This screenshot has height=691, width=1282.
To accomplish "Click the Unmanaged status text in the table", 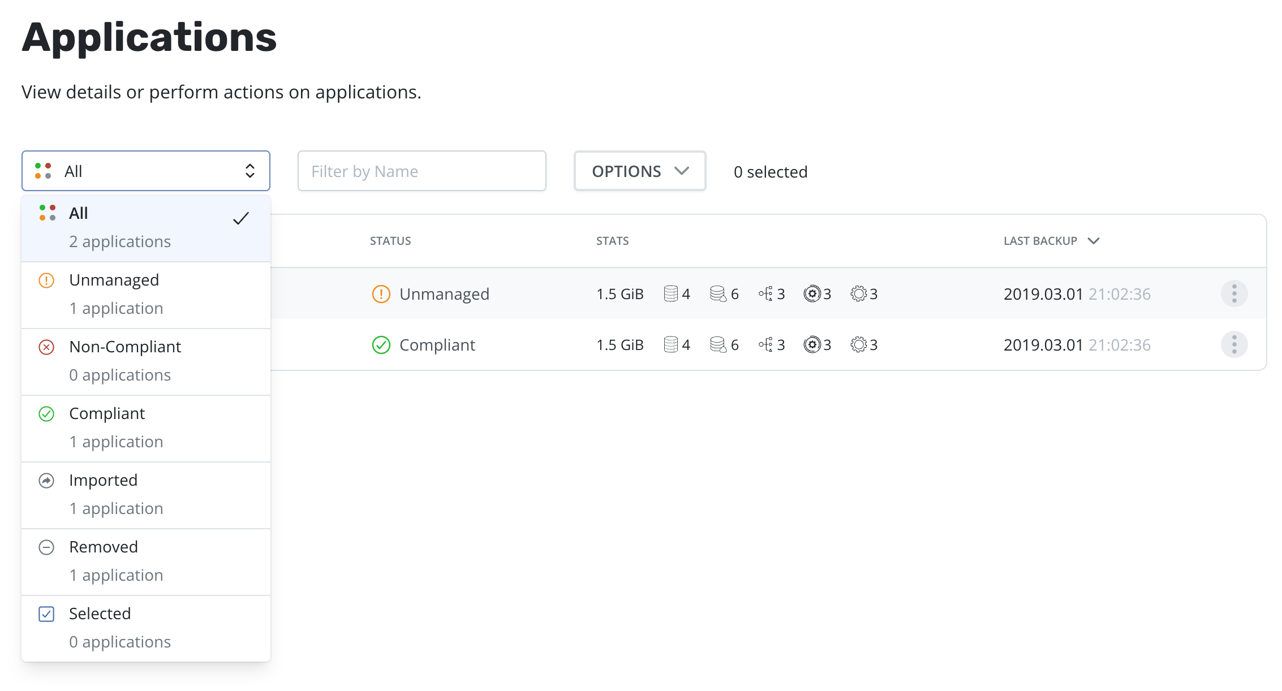I will coord(444,294).
